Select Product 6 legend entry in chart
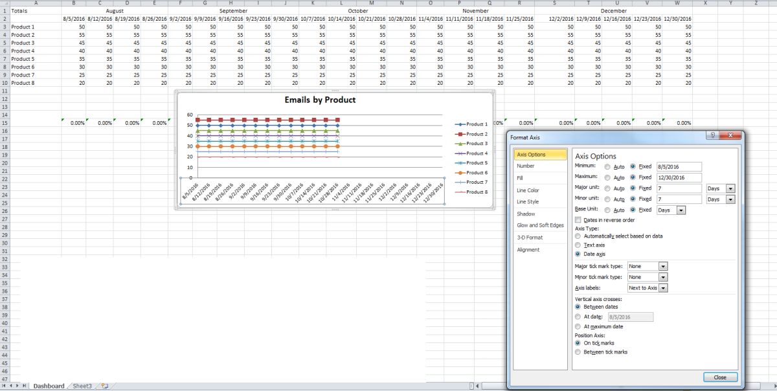 (471, 173)
